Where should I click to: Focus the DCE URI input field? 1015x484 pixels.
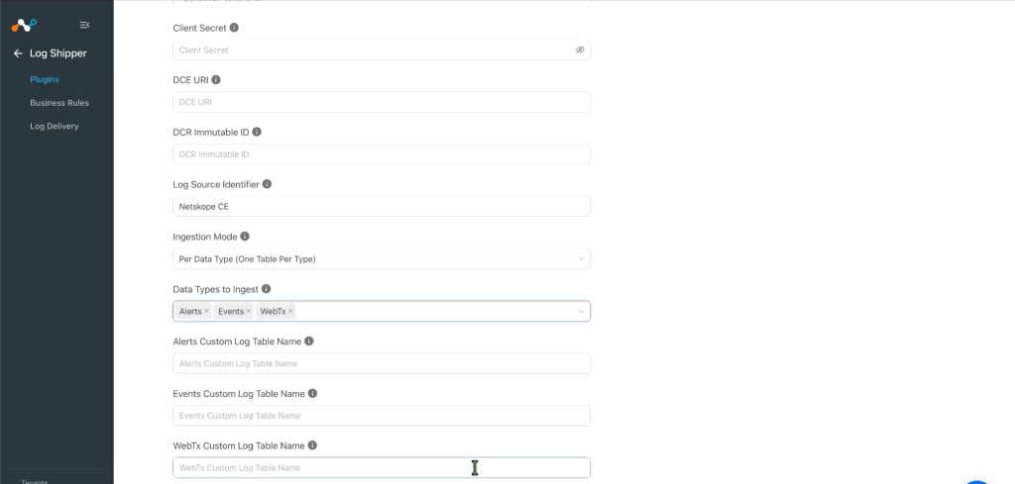[x=382, y=102]
